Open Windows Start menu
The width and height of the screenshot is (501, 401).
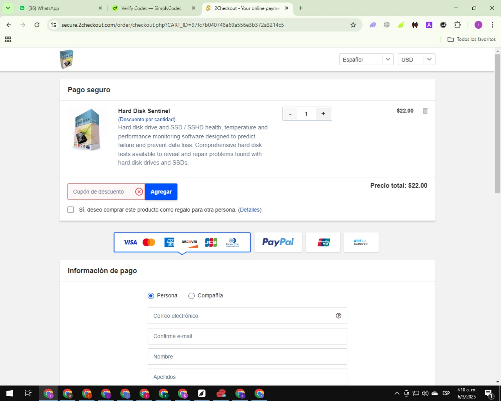pos(9,393)
